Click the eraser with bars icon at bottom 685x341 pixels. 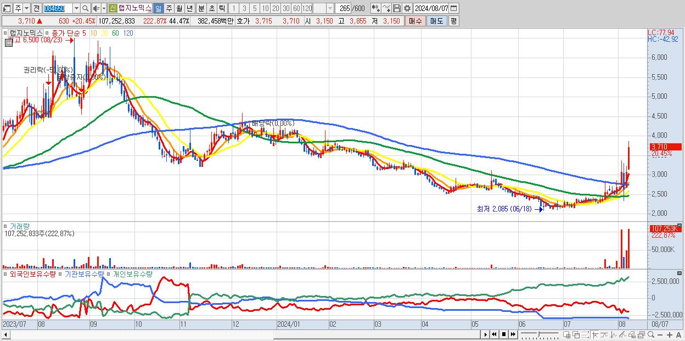point(632,334)
